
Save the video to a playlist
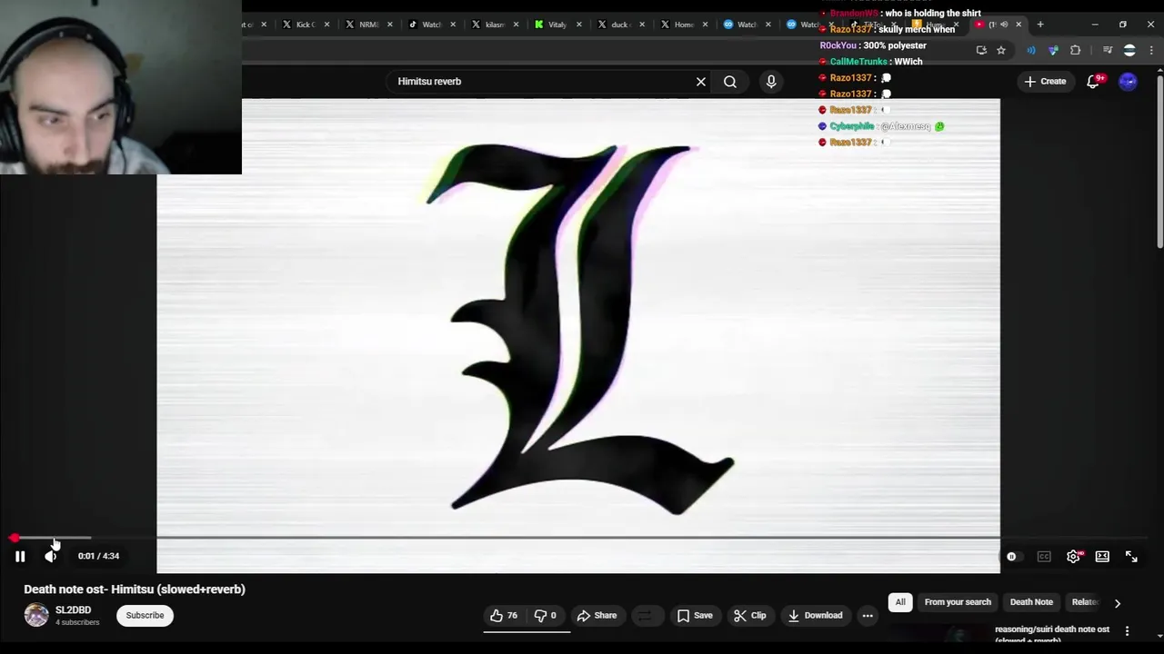coord(695,616)
